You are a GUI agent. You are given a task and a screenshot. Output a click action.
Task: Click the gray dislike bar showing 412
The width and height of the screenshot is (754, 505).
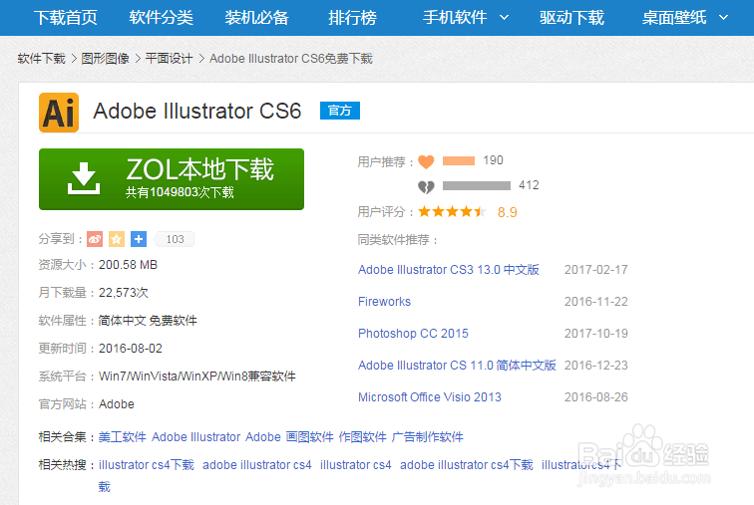coord(476,186)
